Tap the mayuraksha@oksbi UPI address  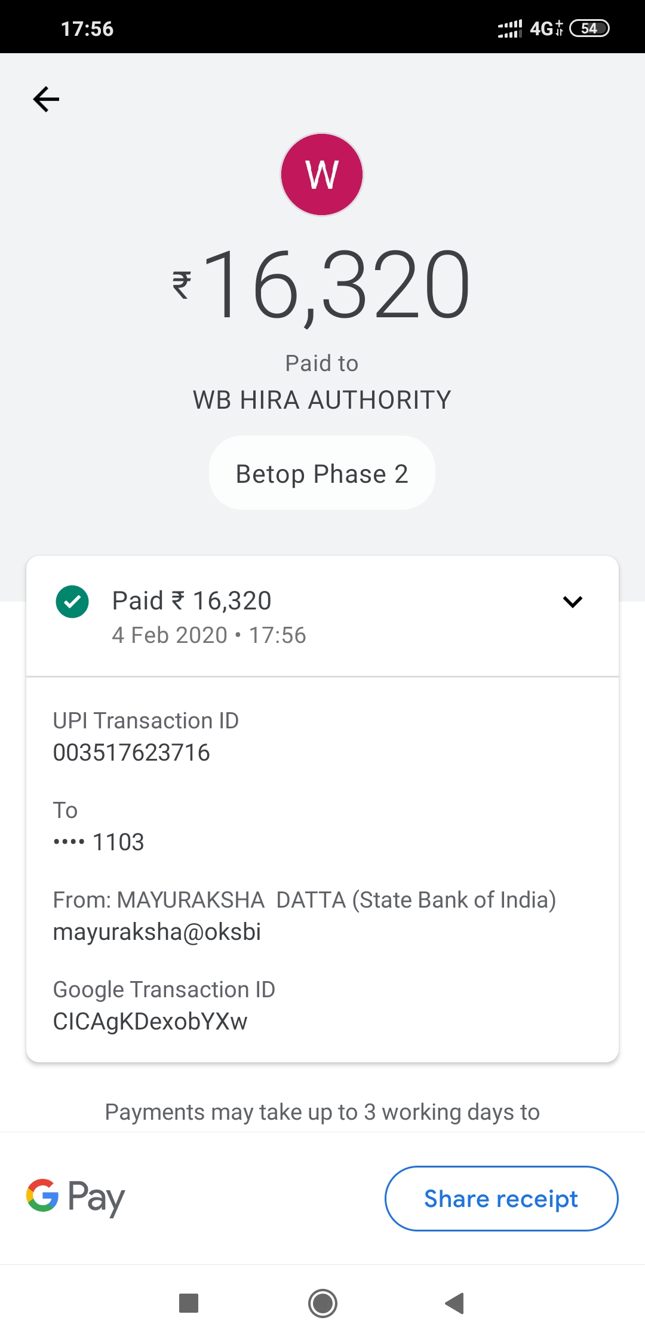tap(157, 932)
